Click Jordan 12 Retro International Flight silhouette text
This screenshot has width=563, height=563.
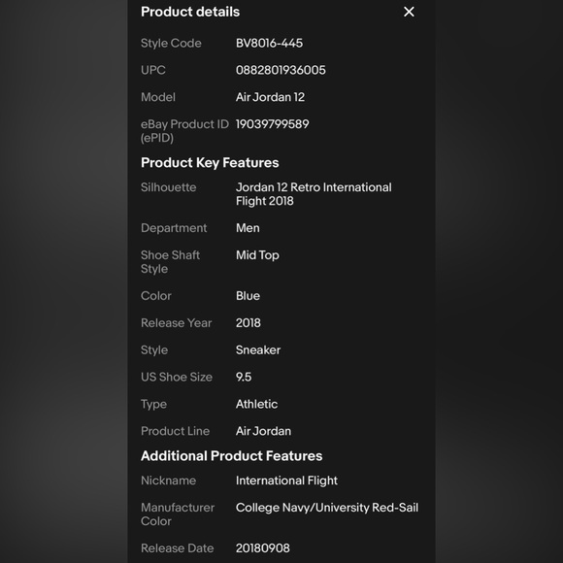[x=314, y=194]
